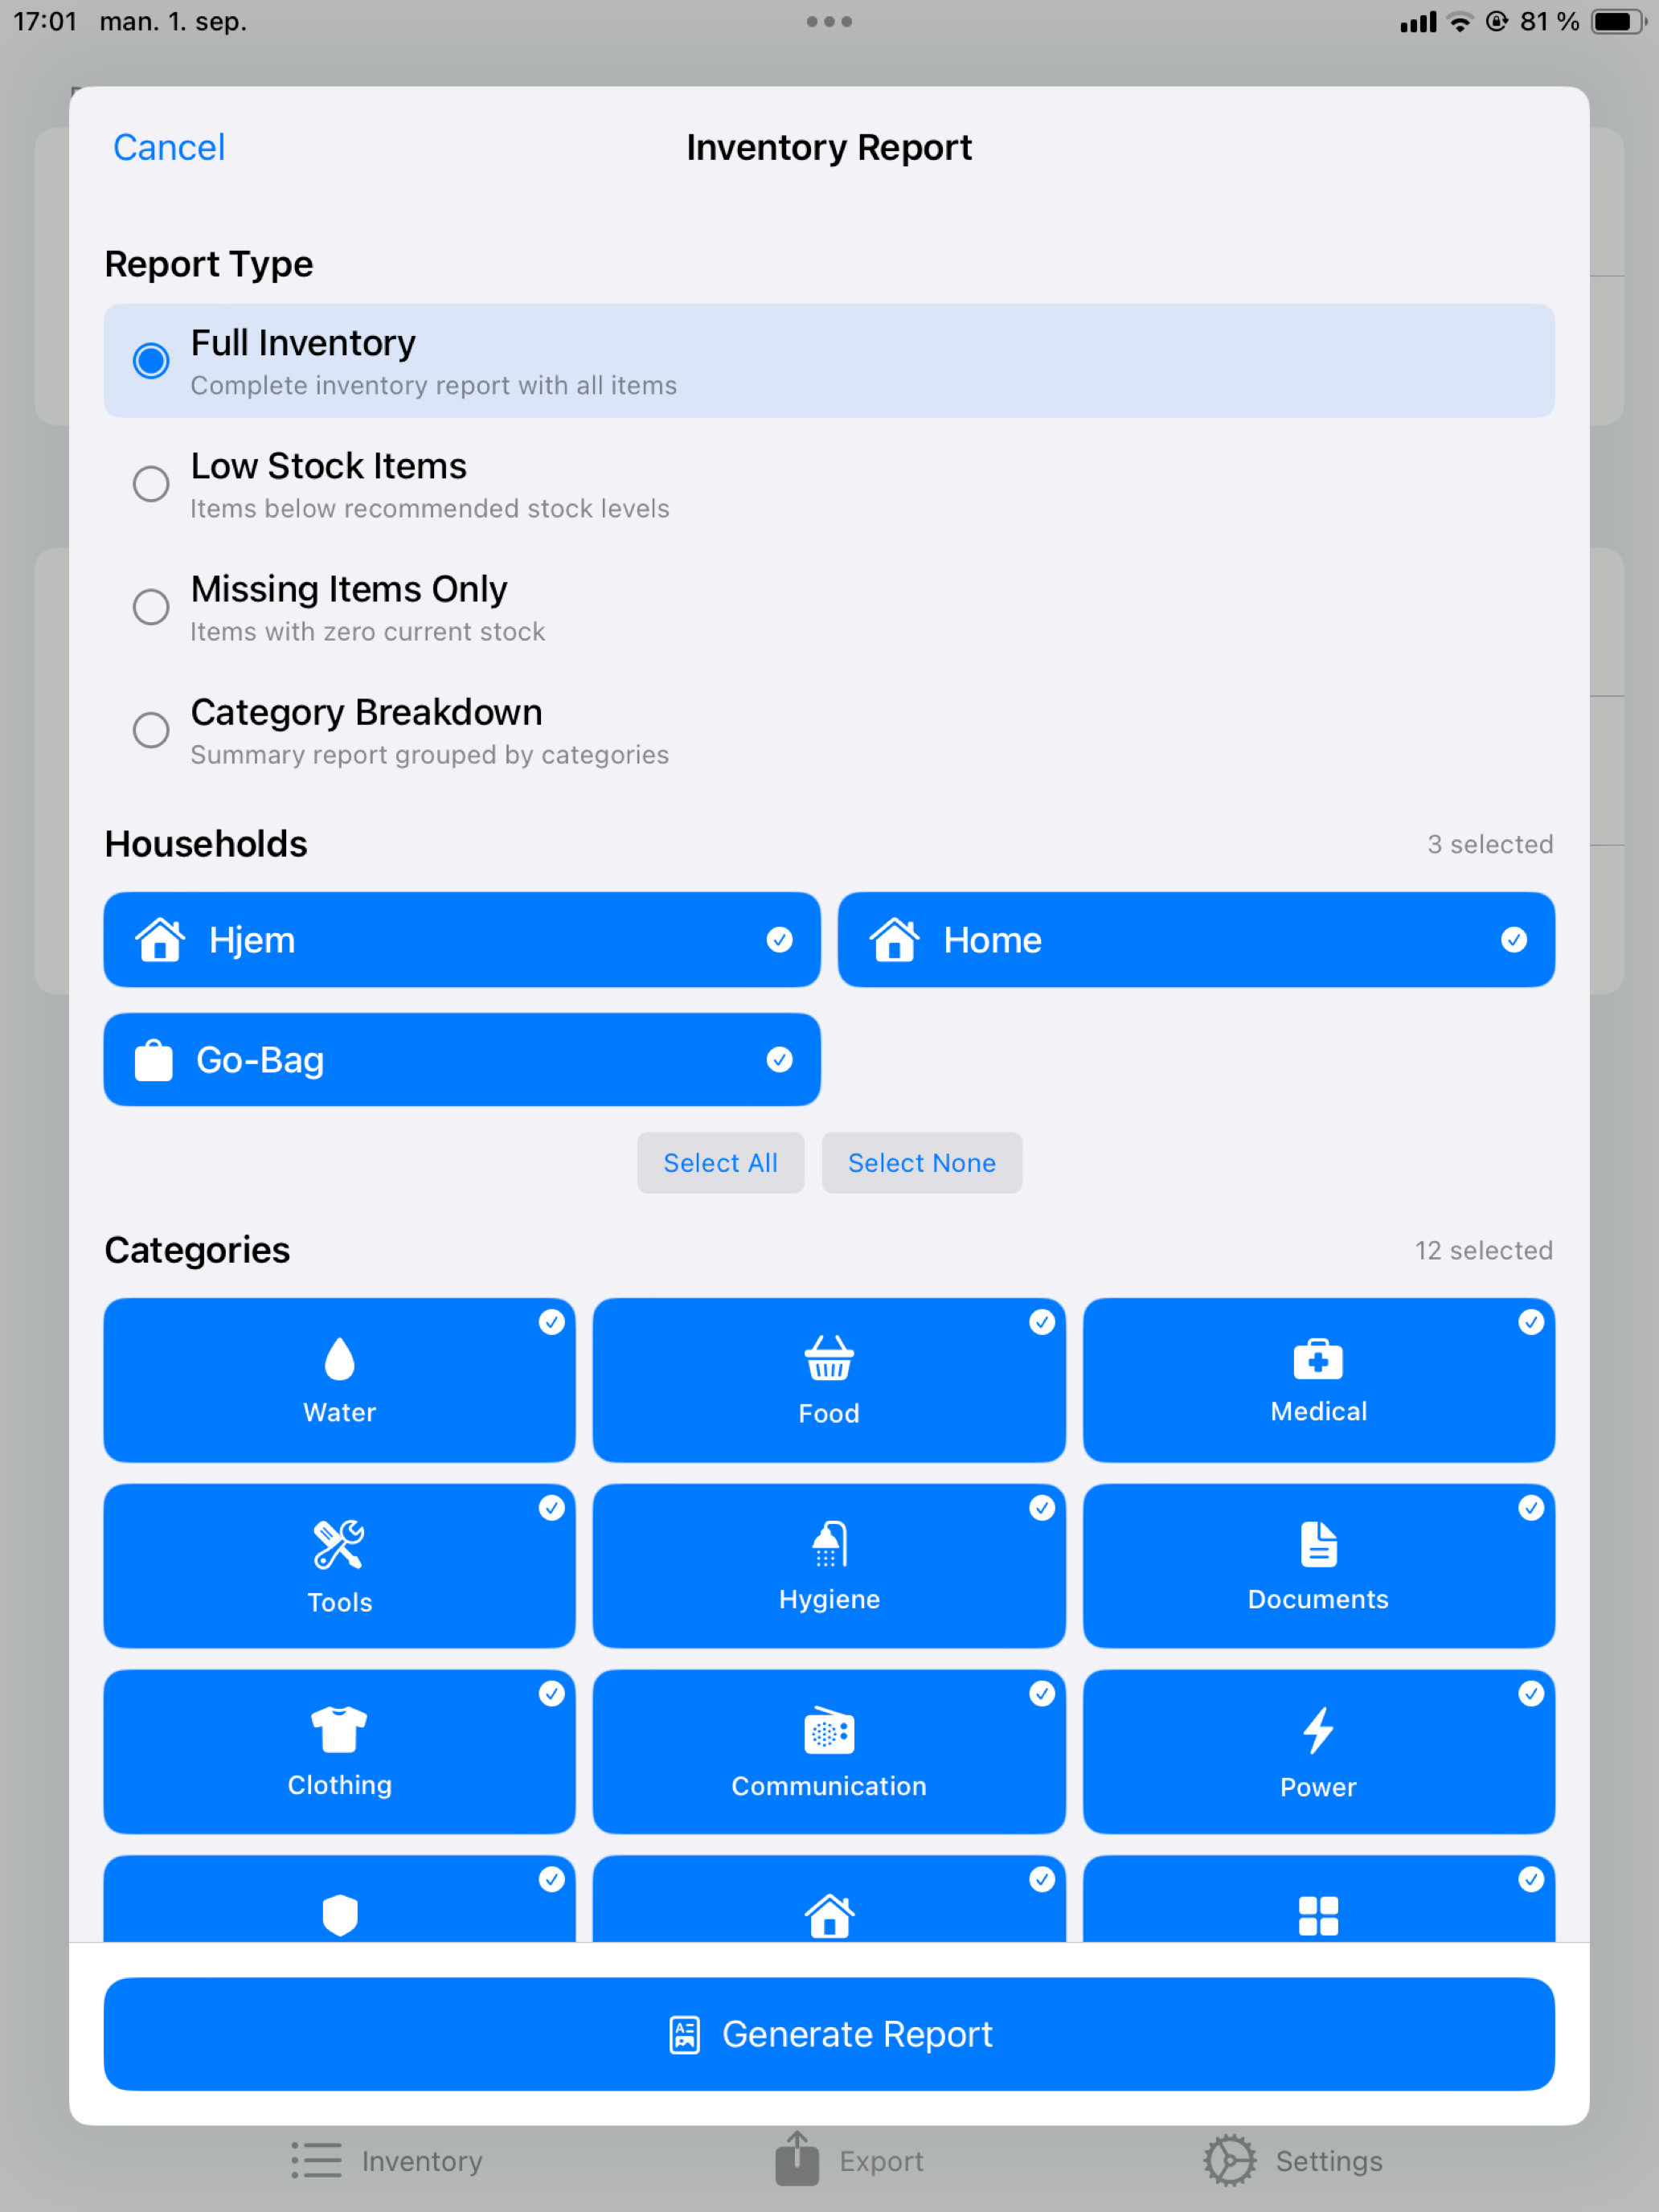
Task: Tap the Medical kit category icon
Action: click(1318, 1359)
